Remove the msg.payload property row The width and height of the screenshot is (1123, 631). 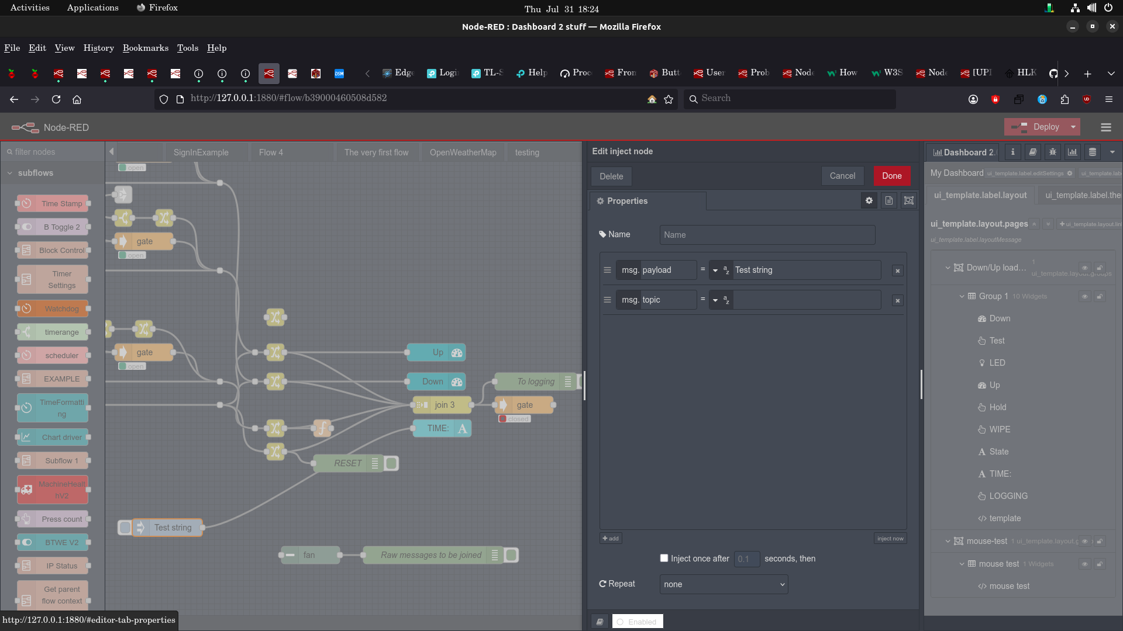tap(898, 271)
